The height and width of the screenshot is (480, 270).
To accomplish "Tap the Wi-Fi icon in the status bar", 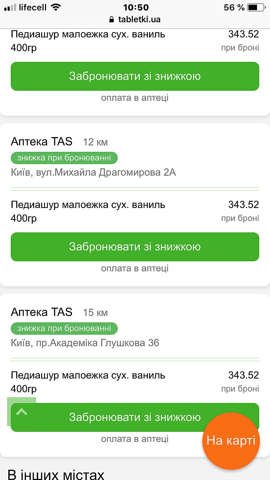I will (56, 7).
